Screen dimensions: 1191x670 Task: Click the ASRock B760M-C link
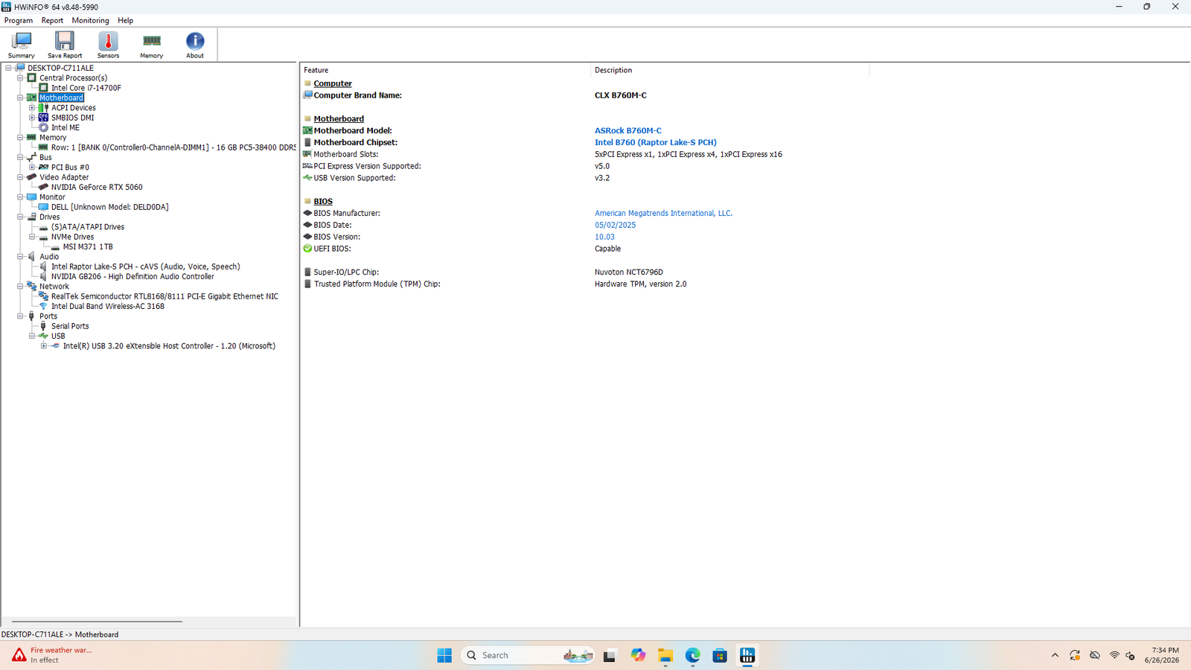(628, 130)
